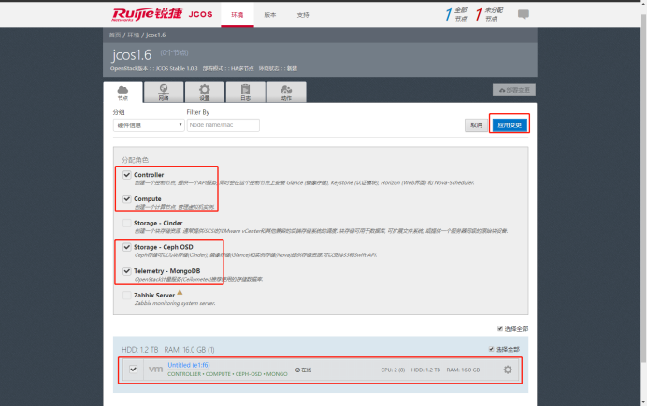Click the HDD: 1.2 TB RAM: 16.0 GB group header
Viewport: 648px width, 406px height.
[168, 350]
